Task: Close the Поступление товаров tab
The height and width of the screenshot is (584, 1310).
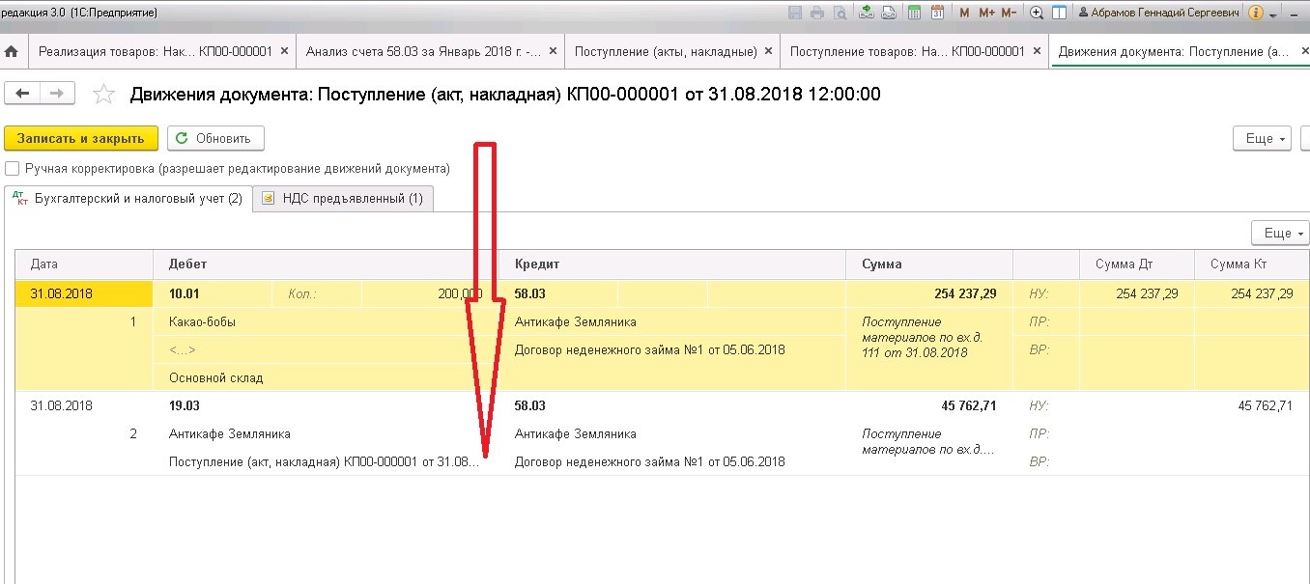Action: click(1038, 51)
